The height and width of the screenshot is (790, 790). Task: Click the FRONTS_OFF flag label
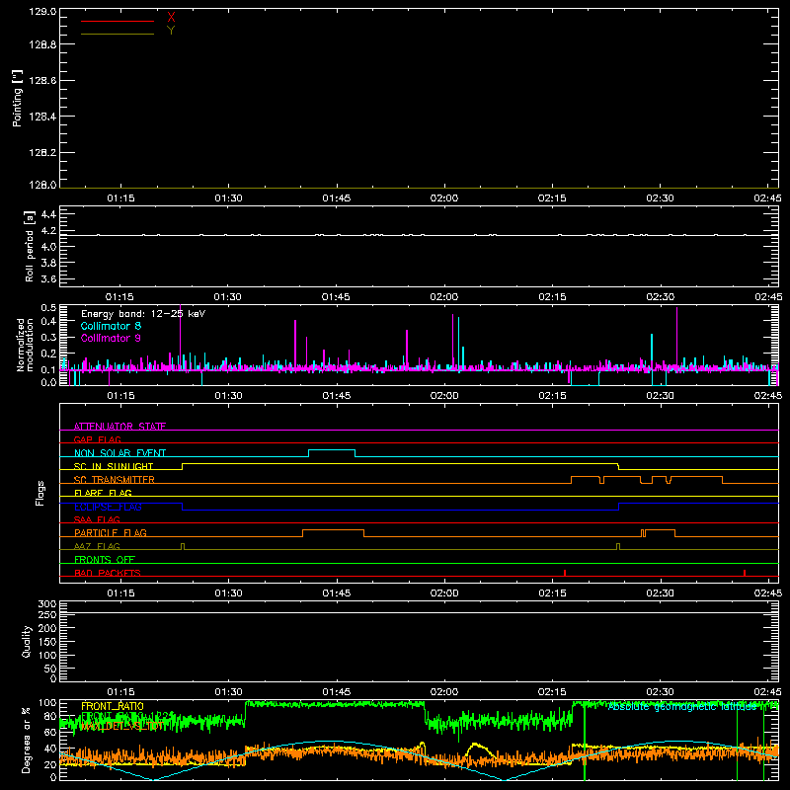(105, 559)
